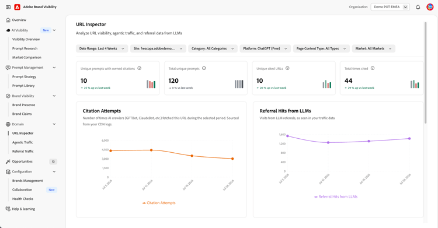Click the Domain globe icon
438x228 pixels.
[8, 124]
